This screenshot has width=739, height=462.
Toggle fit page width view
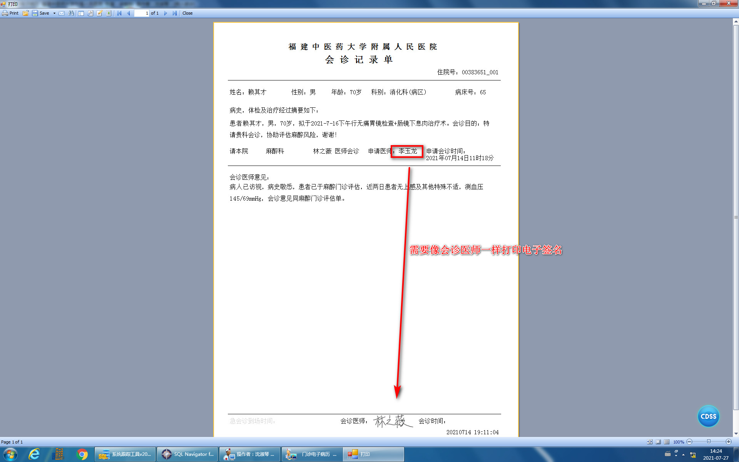pyautogui.click(x=650, y=442)
